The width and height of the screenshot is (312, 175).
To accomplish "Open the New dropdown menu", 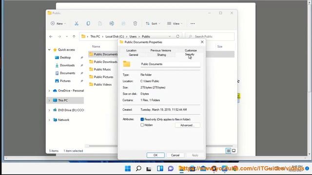I will [58, 24].
